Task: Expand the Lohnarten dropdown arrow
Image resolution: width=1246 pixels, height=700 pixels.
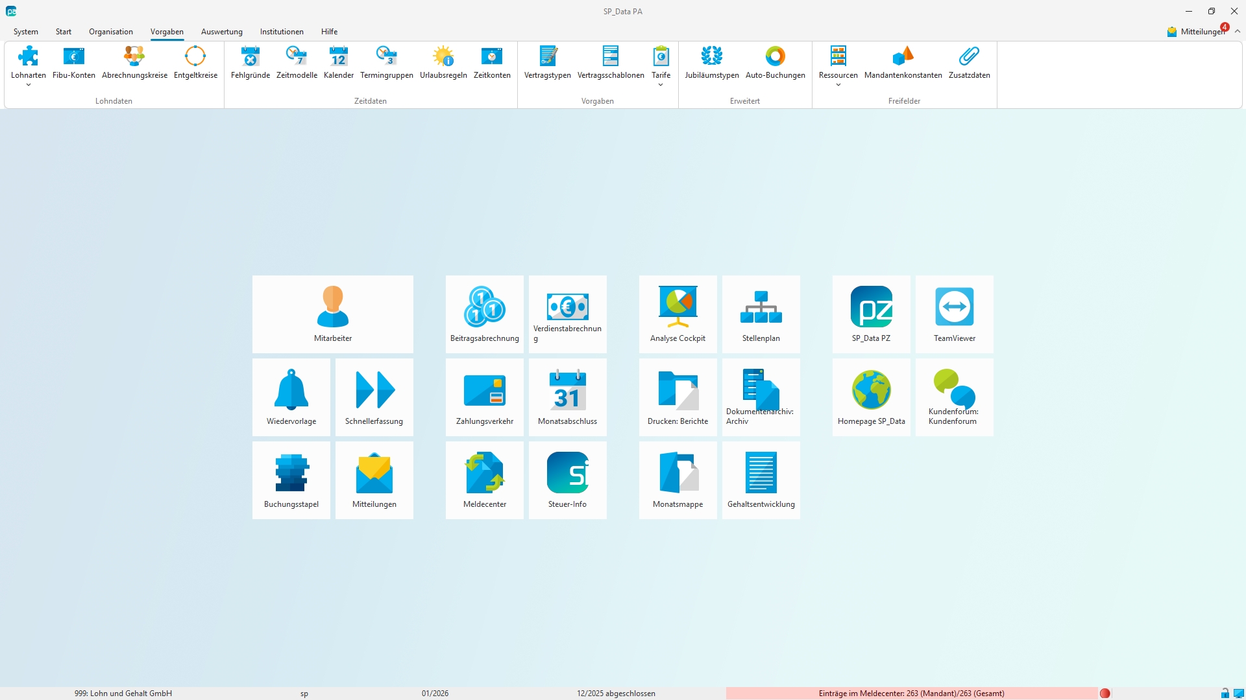Action: coord(29,85)
